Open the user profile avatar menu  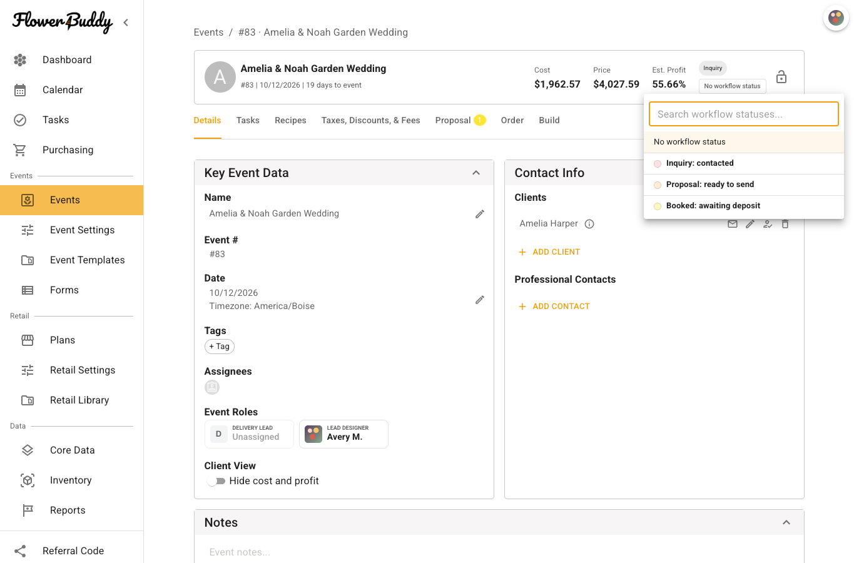click(836, 18)
